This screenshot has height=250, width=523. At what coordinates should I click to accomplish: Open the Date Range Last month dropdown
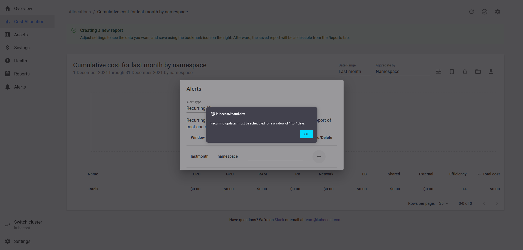coord(355,72)
